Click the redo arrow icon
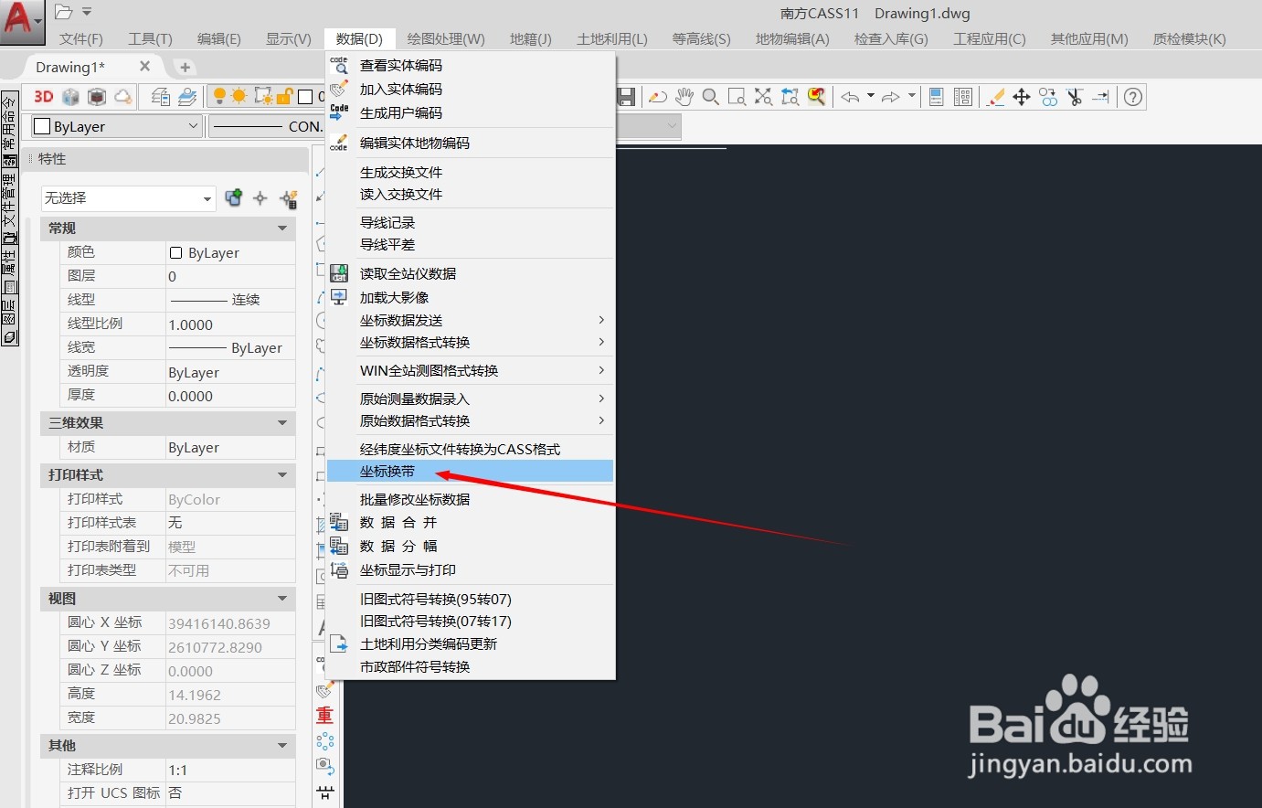 (891, 97)
